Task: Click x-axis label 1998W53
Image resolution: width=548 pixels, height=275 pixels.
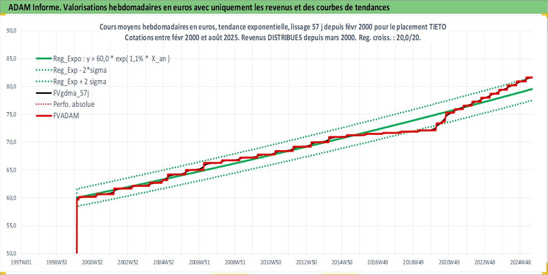Action: click(56, 262)
